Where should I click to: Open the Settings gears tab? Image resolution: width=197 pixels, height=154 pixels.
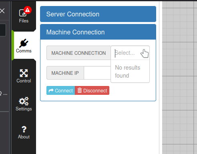pos(24,104)
